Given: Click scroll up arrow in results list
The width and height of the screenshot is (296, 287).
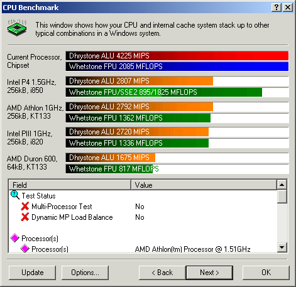Looking at the screenshot, I should pyautogui.click(x=282, y=185).
